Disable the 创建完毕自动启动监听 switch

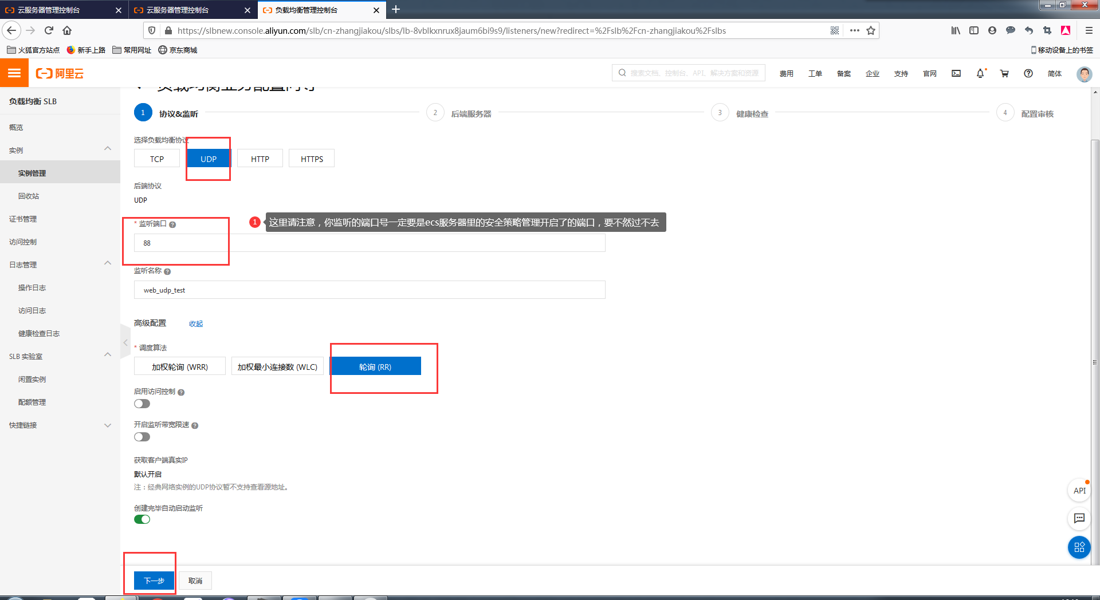point(142,520)
